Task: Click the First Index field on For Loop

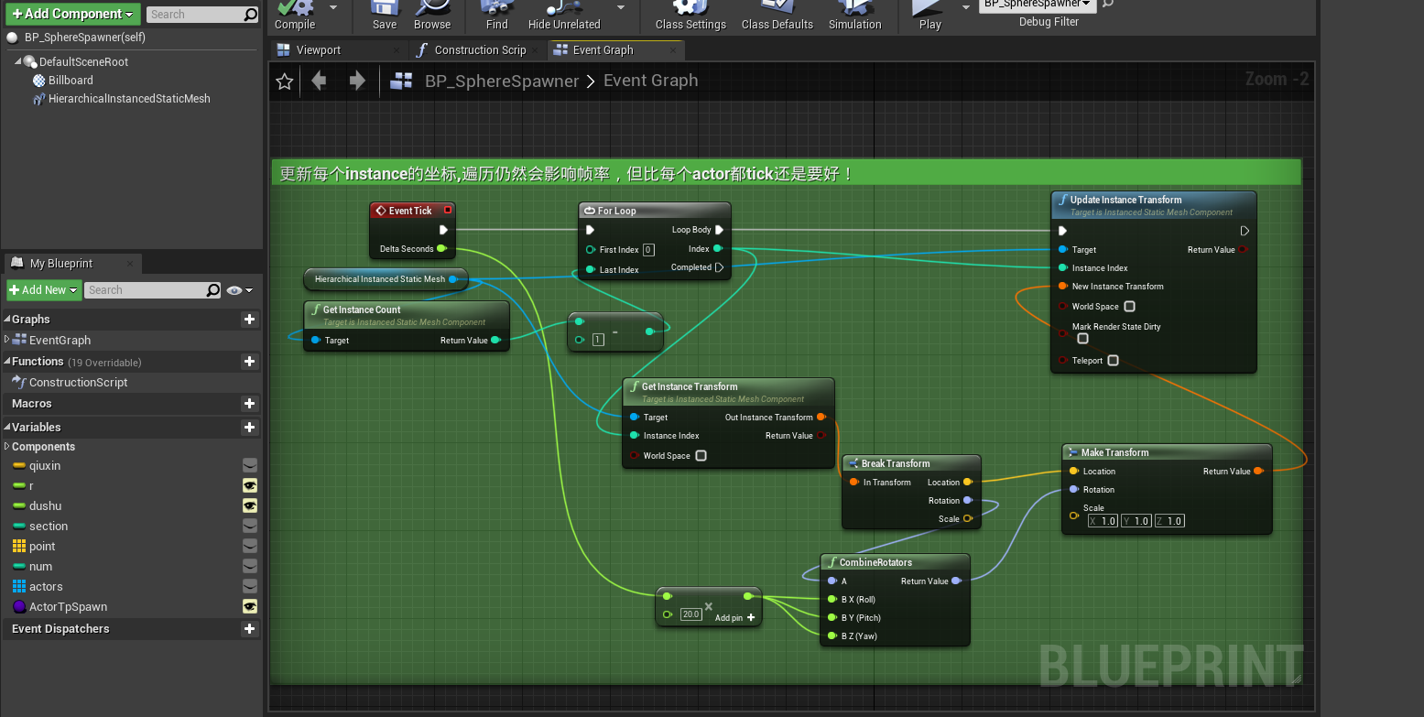Action: click(648, 249)
